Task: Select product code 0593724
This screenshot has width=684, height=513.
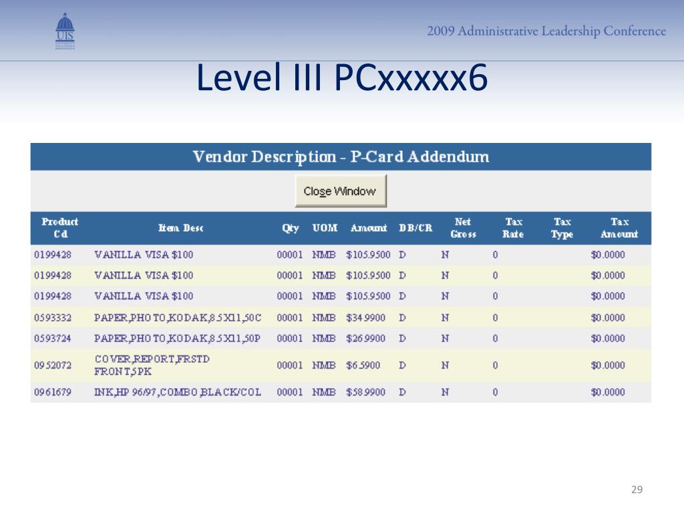Action: 53,338
